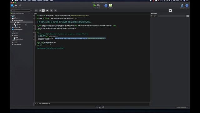Open the Library panel icon
Viewport: 200px width, 113px height.
pyautogui.click(x=182, y=6)
